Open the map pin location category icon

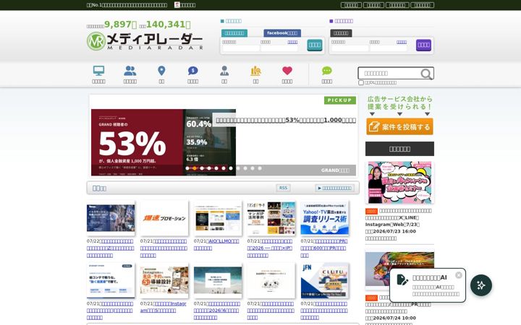(x=161, y=71)
